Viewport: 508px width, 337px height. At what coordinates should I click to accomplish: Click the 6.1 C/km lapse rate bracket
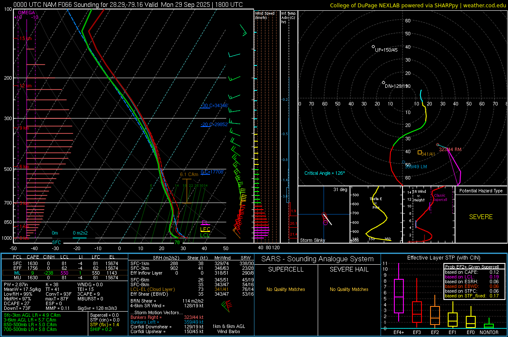tap(187, 191)
